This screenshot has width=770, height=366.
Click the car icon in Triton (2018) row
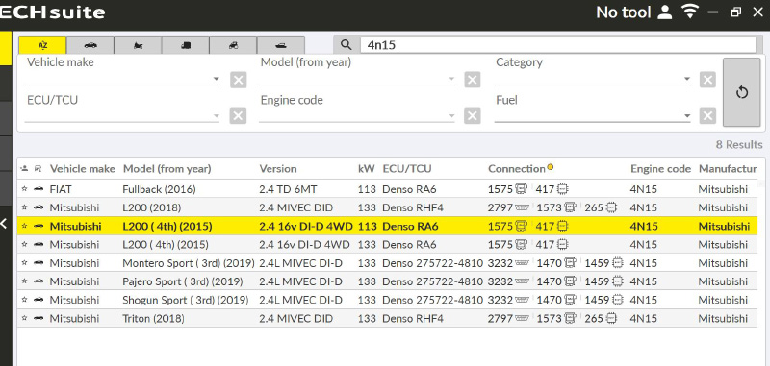click(x=38, y=319)
